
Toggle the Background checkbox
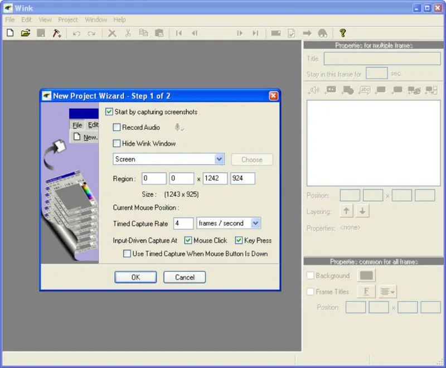tap(311, 275)
